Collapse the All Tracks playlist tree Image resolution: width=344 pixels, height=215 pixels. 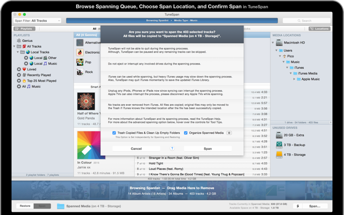pyautogui.click(x=15, y=46)
